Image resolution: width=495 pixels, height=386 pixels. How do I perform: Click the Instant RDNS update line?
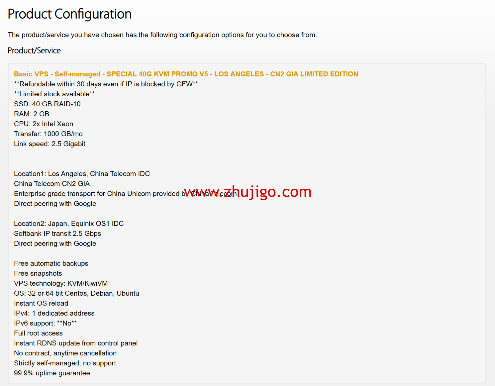tap(76, 343)
